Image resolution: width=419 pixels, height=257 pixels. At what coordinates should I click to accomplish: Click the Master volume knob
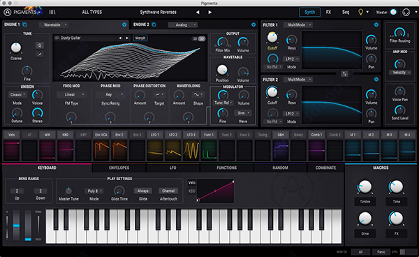(x=393, y=12)
